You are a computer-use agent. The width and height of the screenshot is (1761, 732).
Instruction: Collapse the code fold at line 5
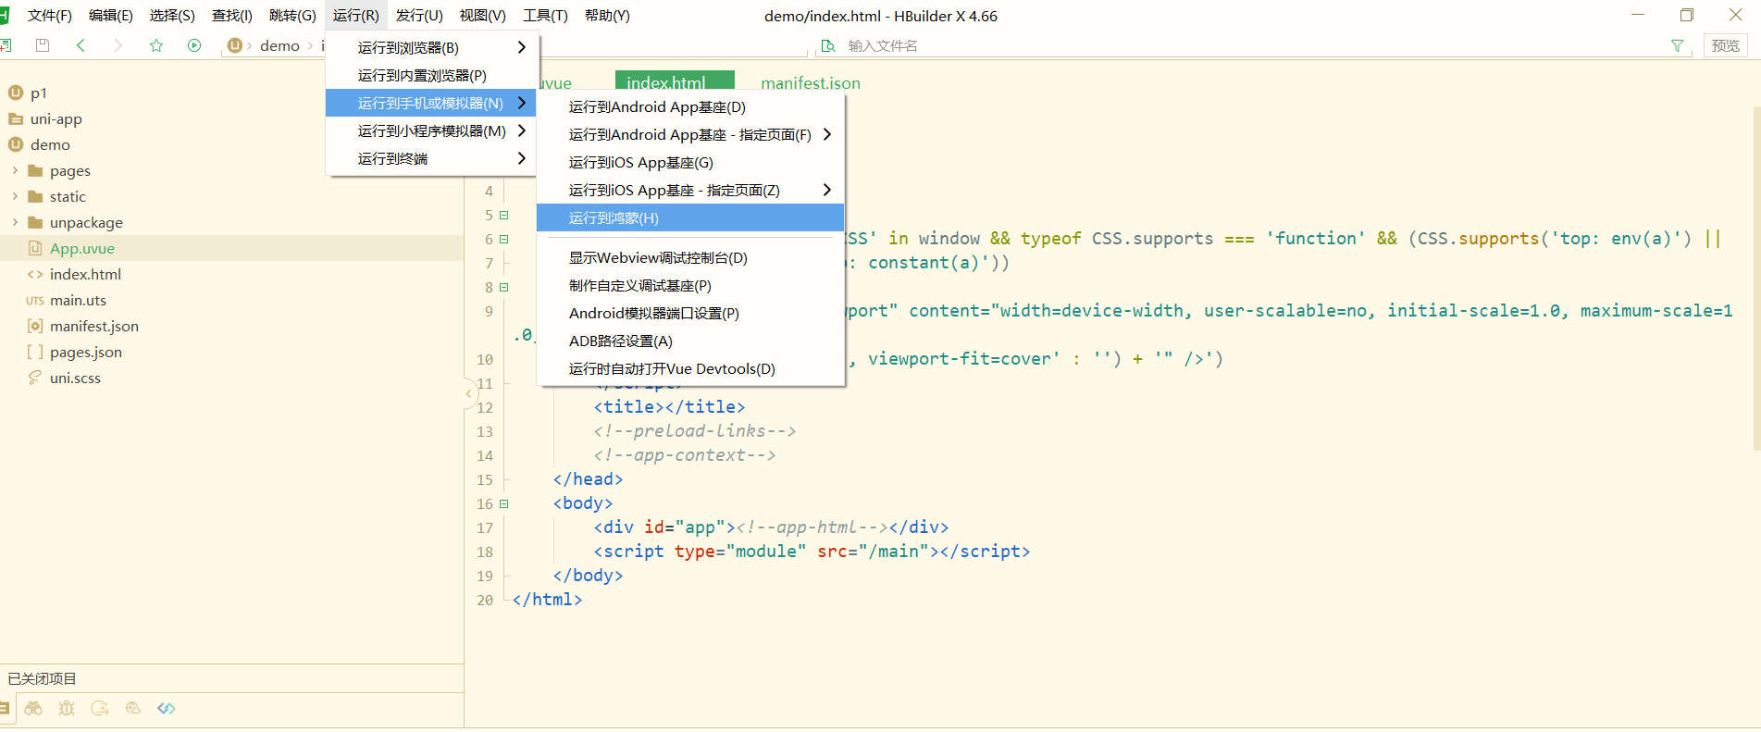pyautogui.click(x=504, y=215)
